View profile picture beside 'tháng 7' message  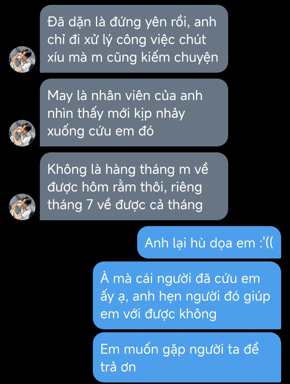click(22, 207)
